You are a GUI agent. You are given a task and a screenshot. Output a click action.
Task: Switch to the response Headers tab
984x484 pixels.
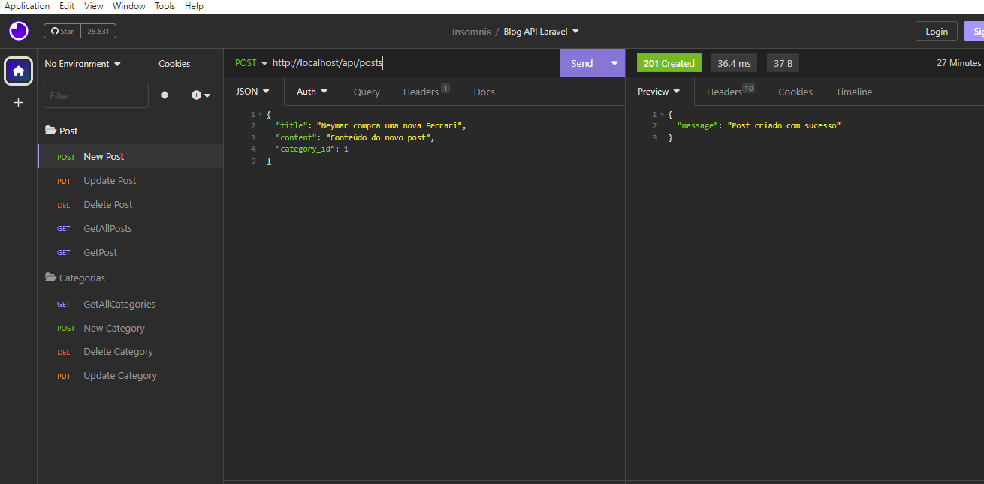[730, 92]
